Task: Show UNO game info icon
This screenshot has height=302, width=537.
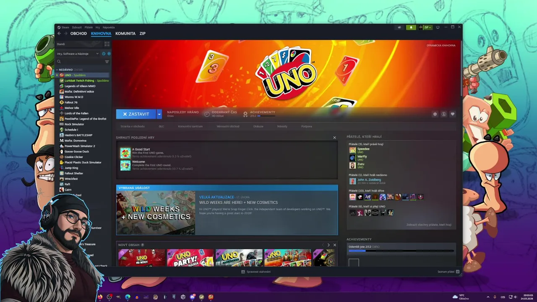Action: (x=444, y=114)
